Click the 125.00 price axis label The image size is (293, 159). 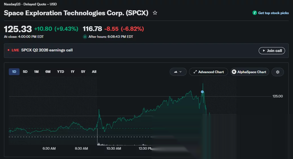coord(277,96)
